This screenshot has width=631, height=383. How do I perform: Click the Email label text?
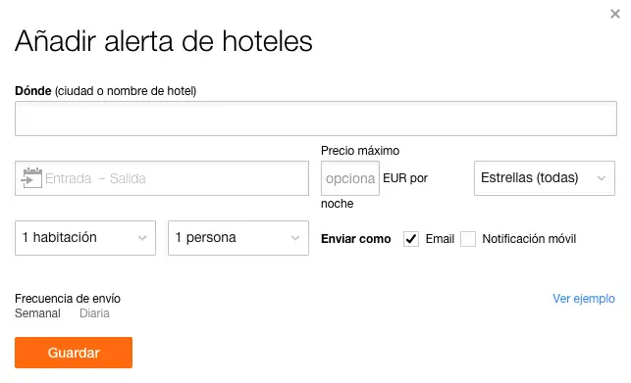[x=440, y=239]
